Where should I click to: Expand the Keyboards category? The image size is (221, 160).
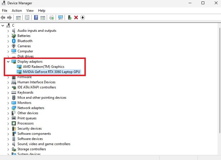(x=8, y=92)
